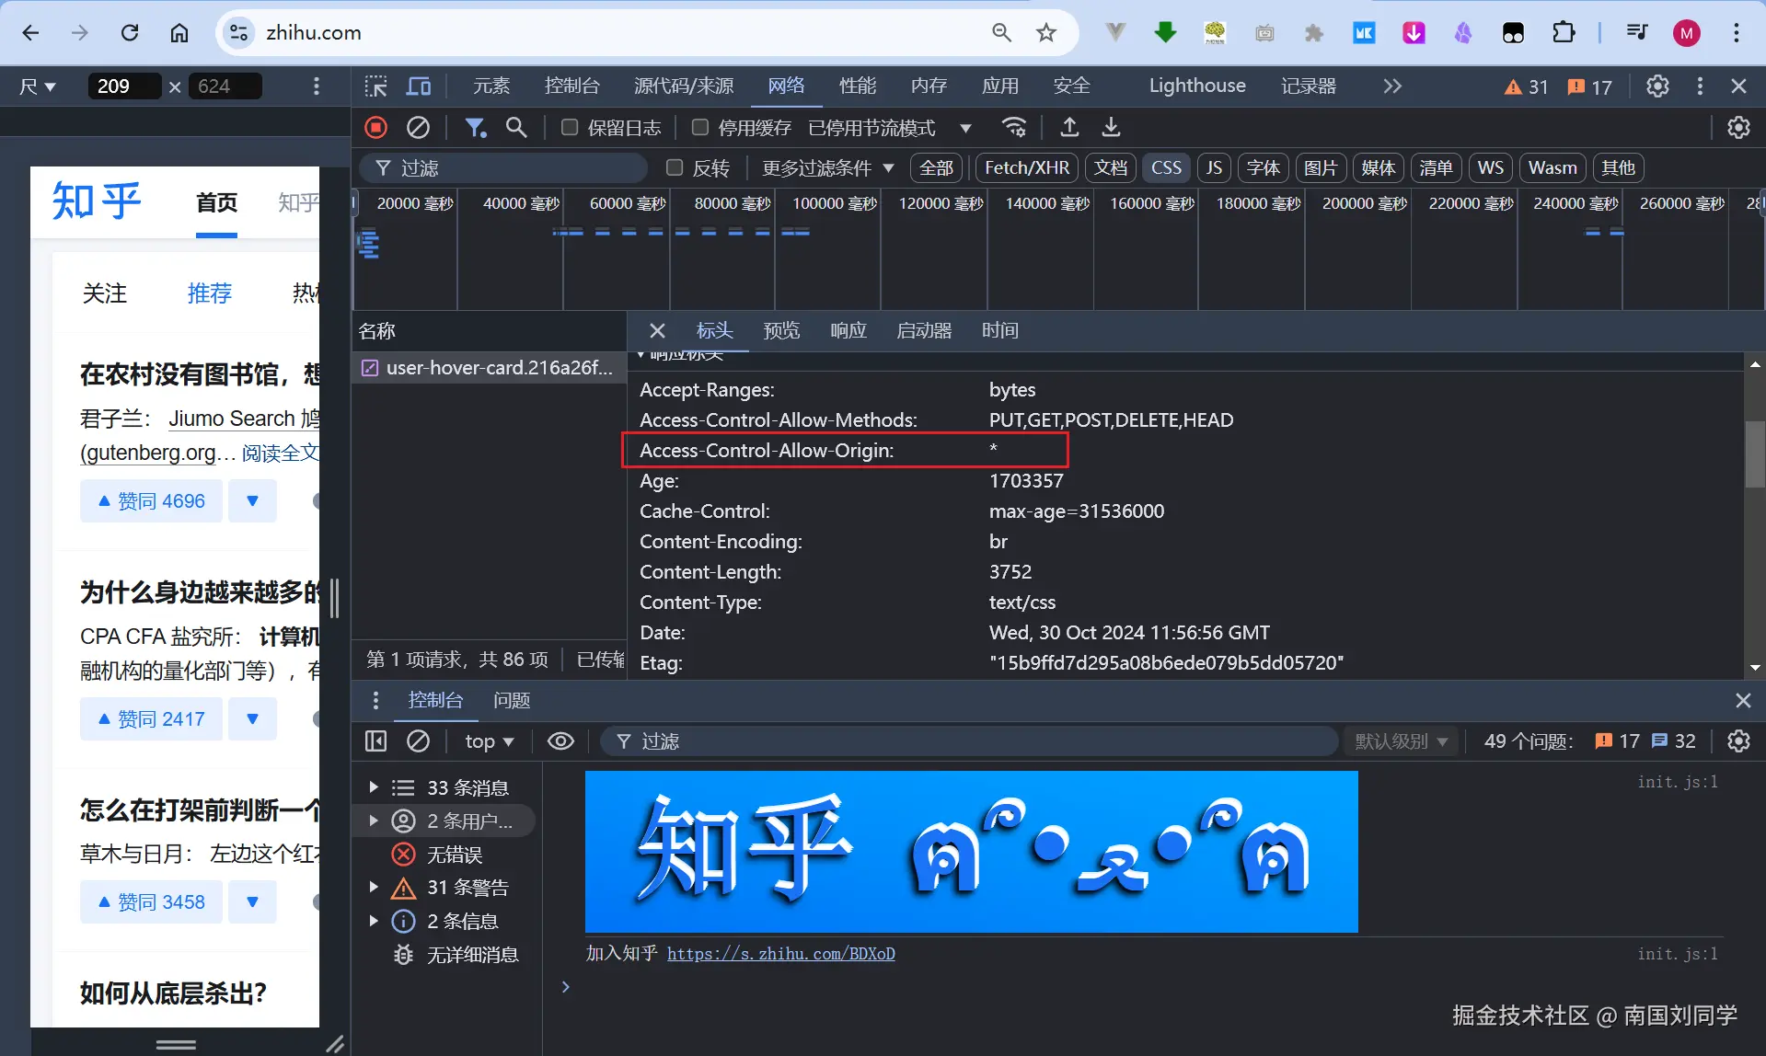
Task: Open network conditions wifi icon
Action: [x=1014, y=127]
